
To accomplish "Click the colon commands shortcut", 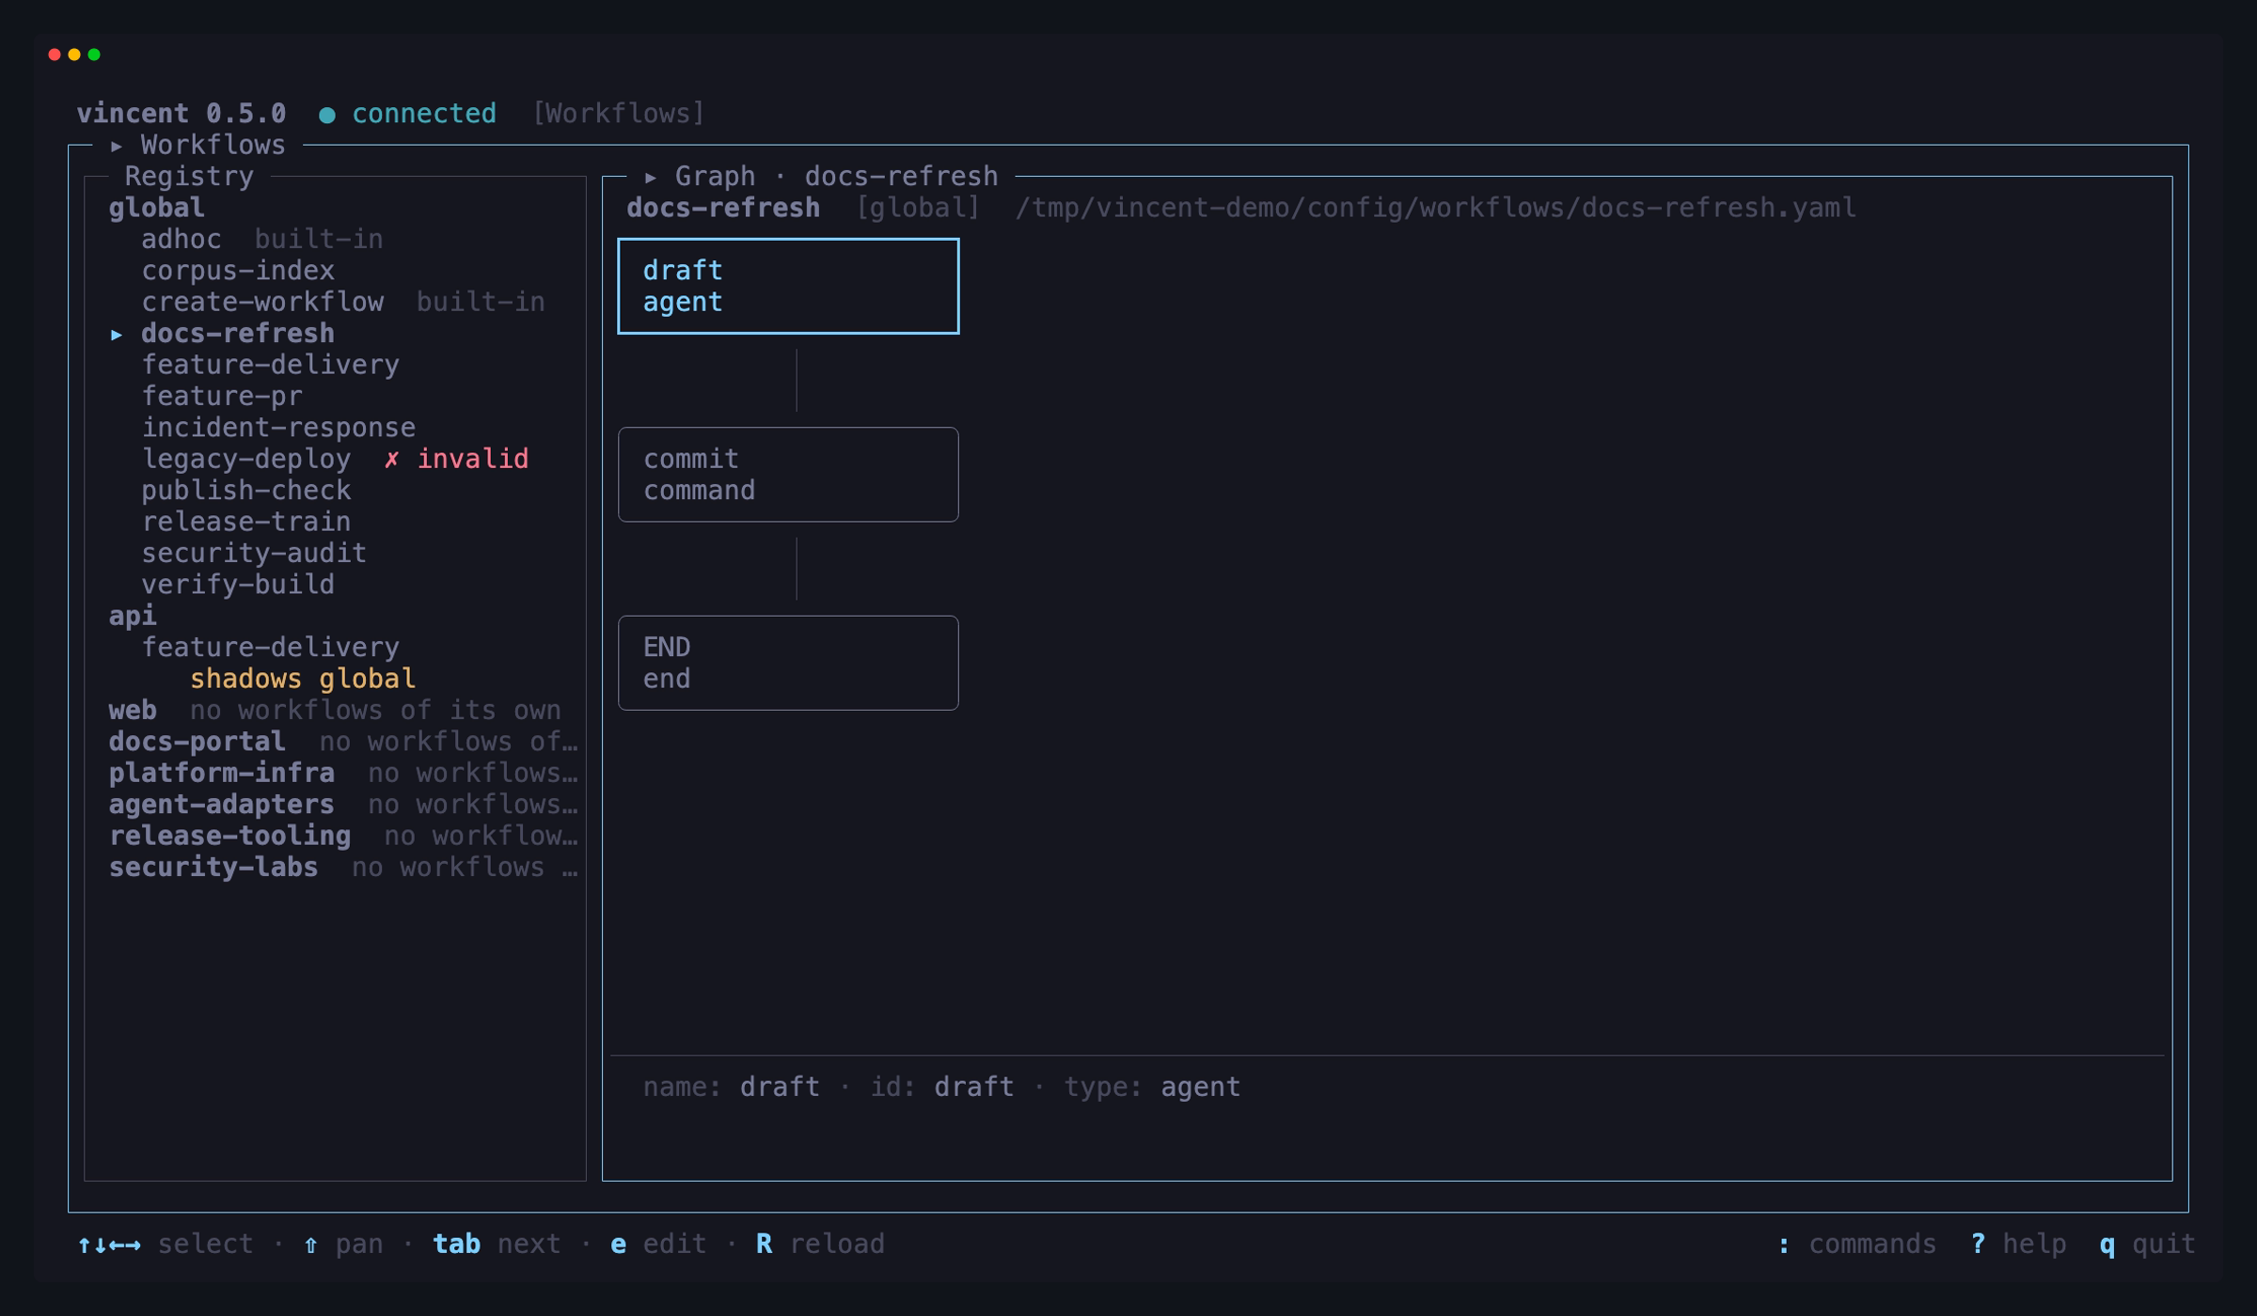I will 1857,1244.
